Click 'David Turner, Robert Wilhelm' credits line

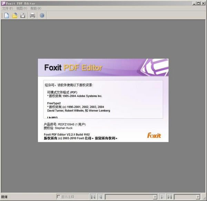tap(79, 110)
